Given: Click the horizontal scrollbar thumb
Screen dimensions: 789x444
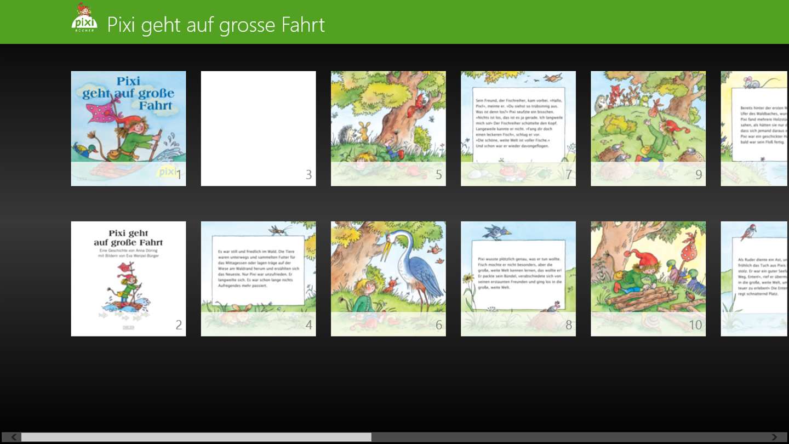Looking at the screenshot, I should point(196,437).
